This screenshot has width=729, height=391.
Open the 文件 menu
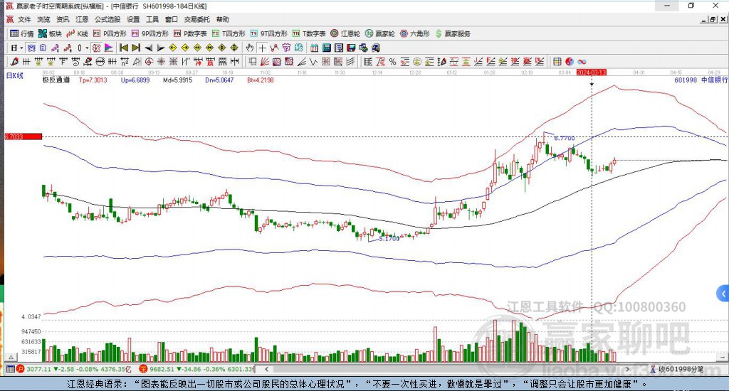click(x=23, y=19)
